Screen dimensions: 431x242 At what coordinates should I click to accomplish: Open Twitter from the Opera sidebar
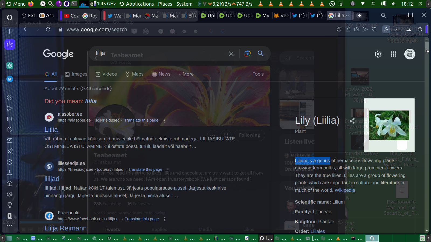point(10,79)
